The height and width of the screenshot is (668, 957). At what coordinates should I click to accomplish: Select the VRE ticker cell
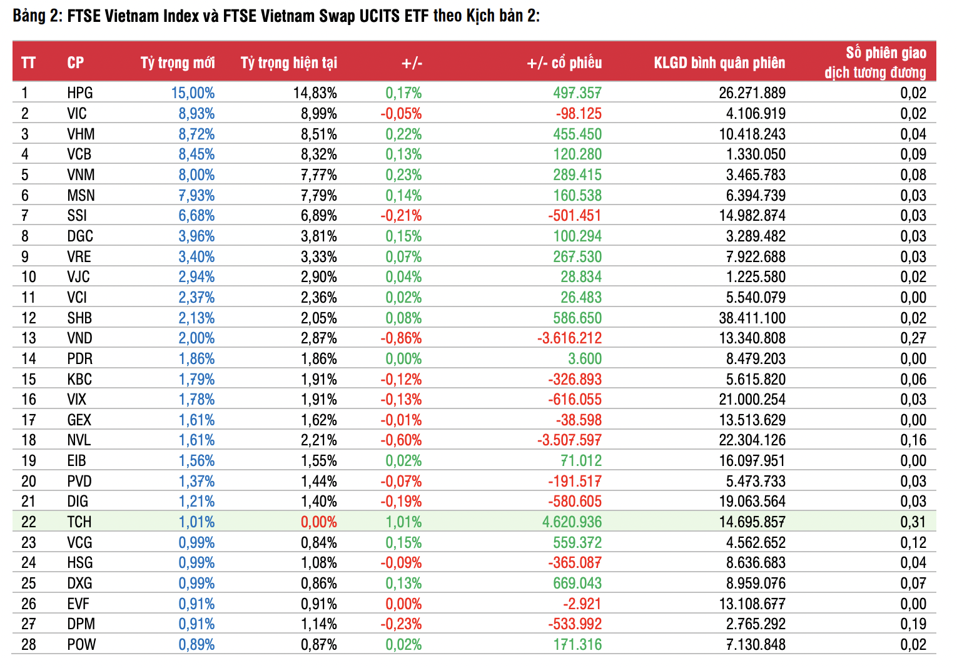click(79, 256)
